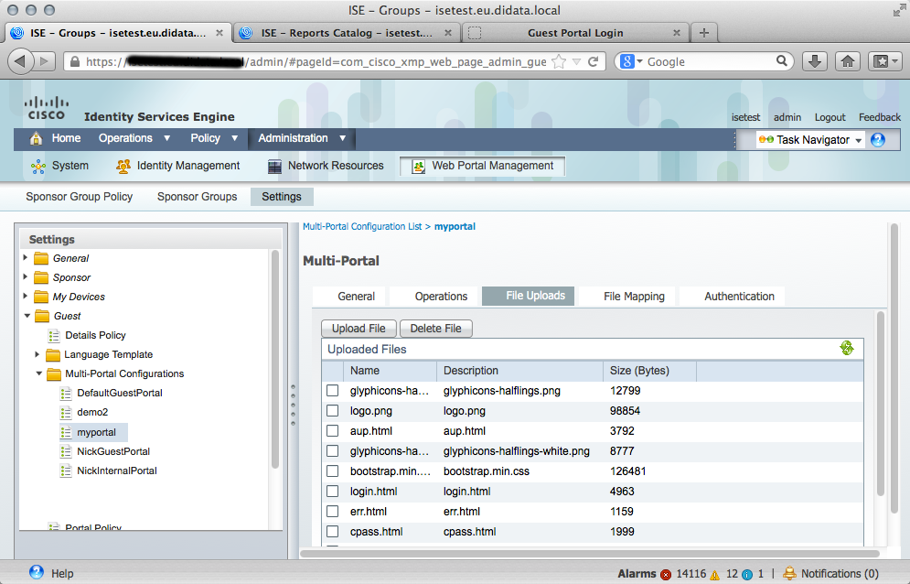Reload the page with the refresh icon
Image resolution: width=910 pixels, height=584 pixels.
pyautogui.click(x=594, y=61)
